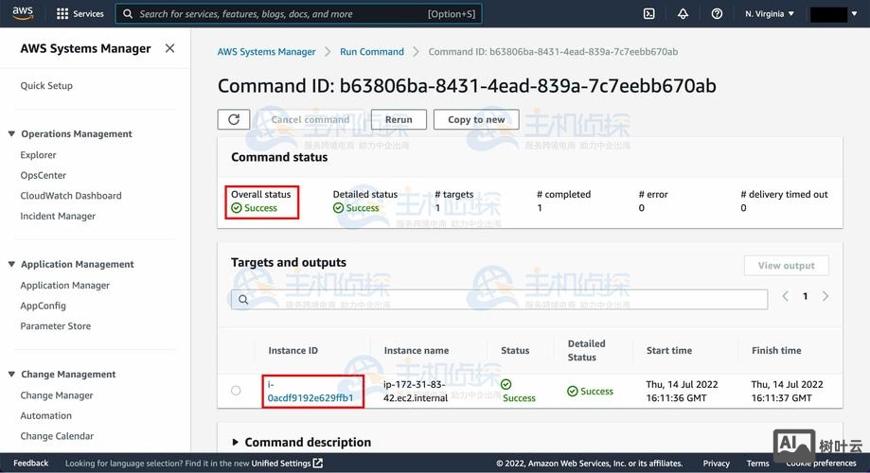The width and height of the screenshot is (870, 473).
Task: Open Quick Setup in sidebar
Action: pos(46,85)
